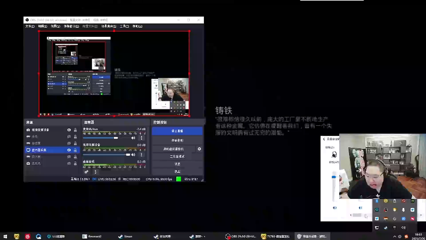Show the hidden second source in the list

[69, 137]
